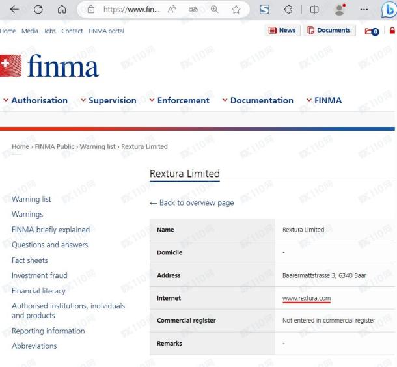
Task: Go back to overview page
Action: (191, 203)
